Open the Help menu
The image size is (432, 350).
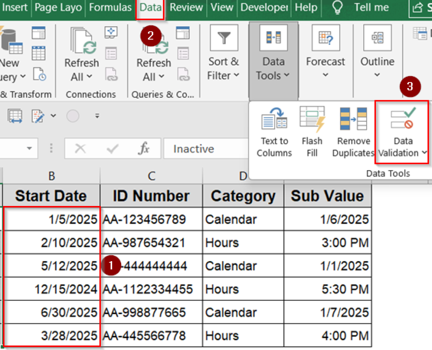306,7
